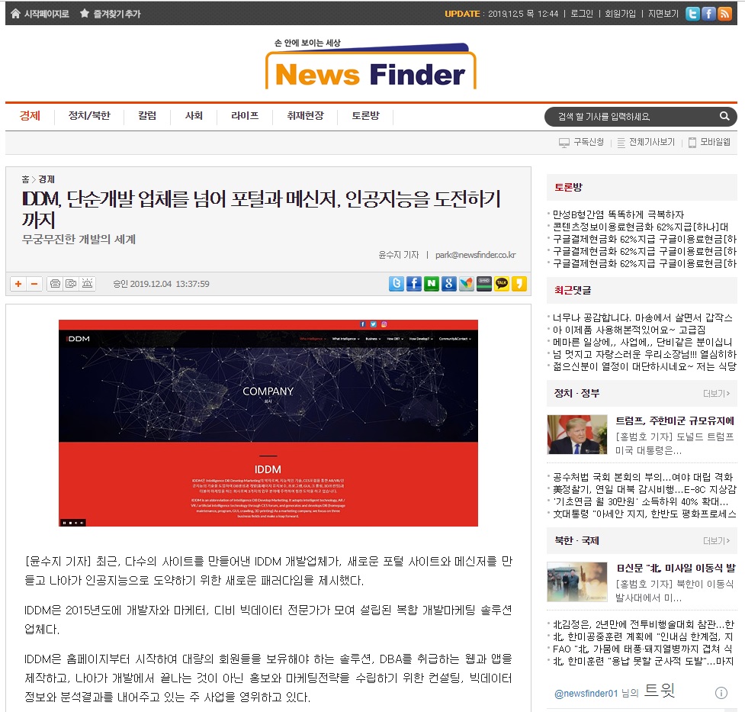This screenshot has width=745, height=712.
Task: Report the article with the siren icon
Action: (88, 284)
